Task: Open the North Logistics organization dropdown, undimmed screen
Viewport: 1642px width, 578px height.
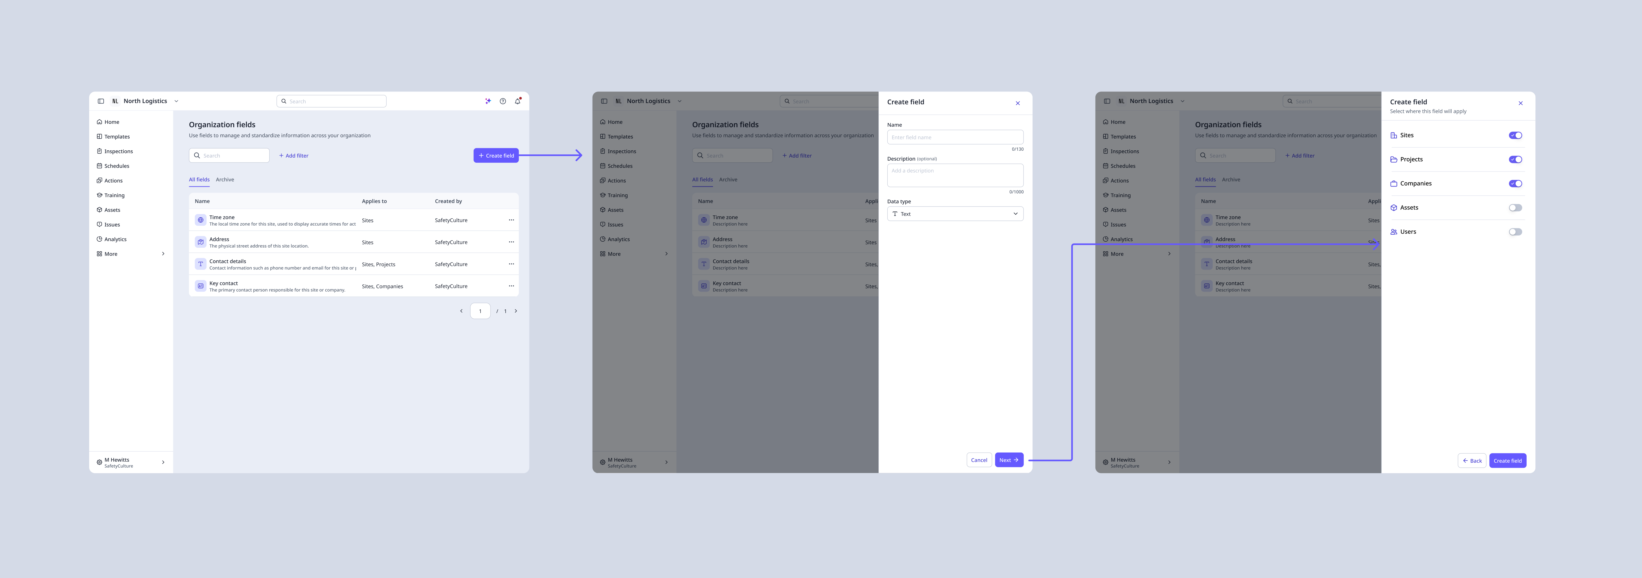Action: 145,101
